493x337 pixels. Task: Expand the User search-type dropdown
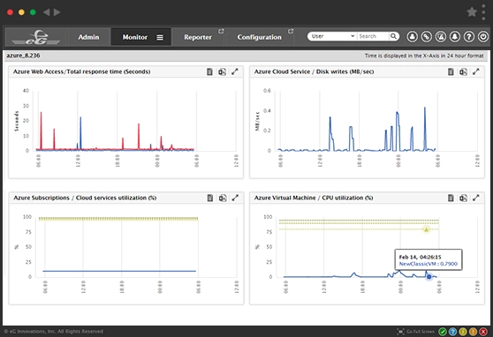pos(333,36)
